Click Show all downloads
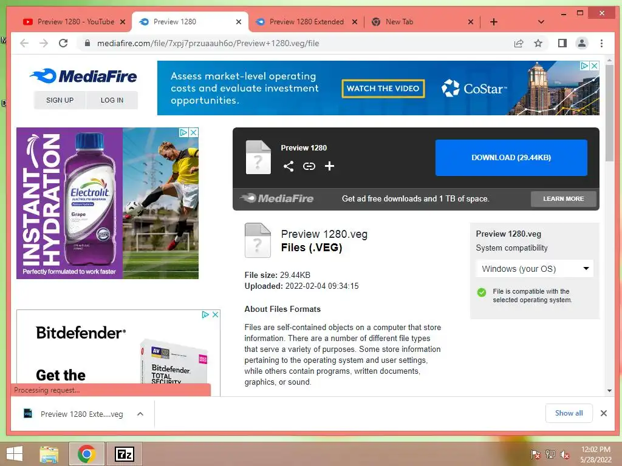Image resolution: width=622 pixels, height=466 pixels. pos(569,413)
